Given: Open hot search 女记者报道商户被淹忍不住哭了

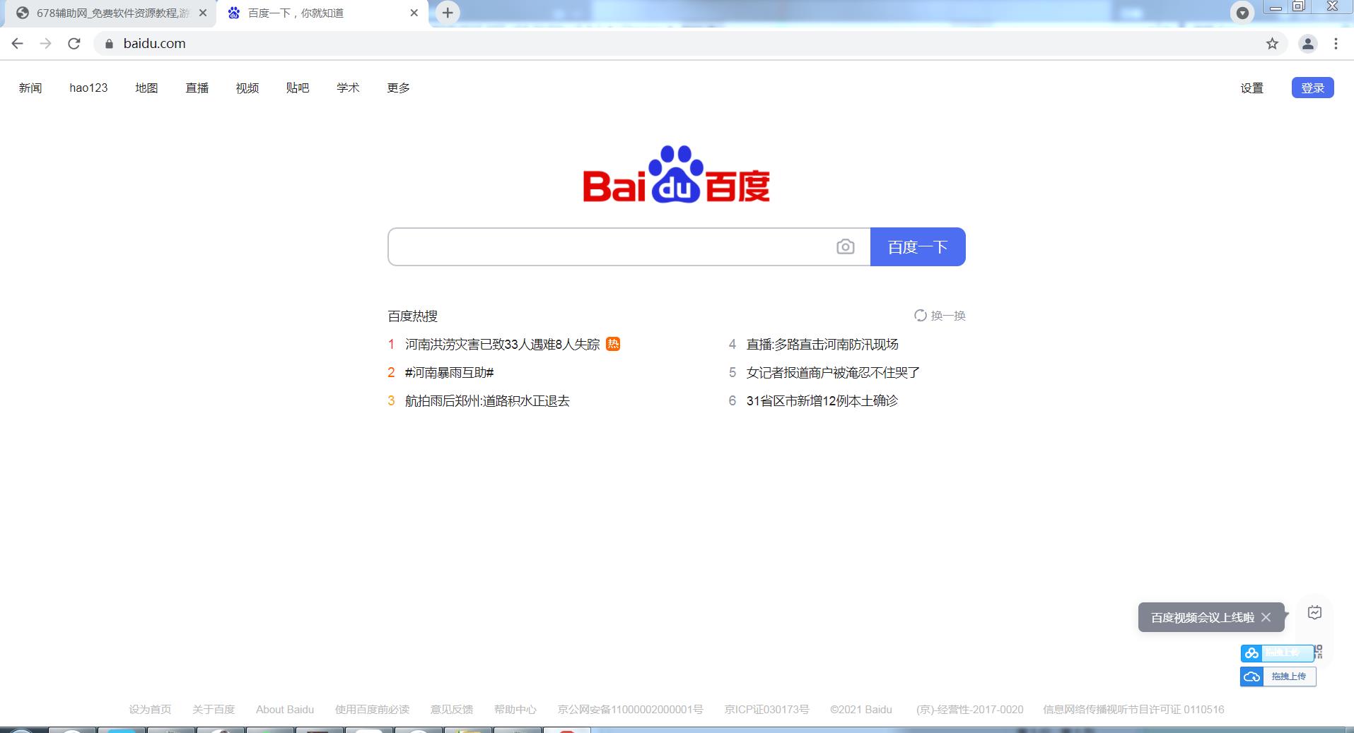Looking at the screenshot, I should pos(833,372).
